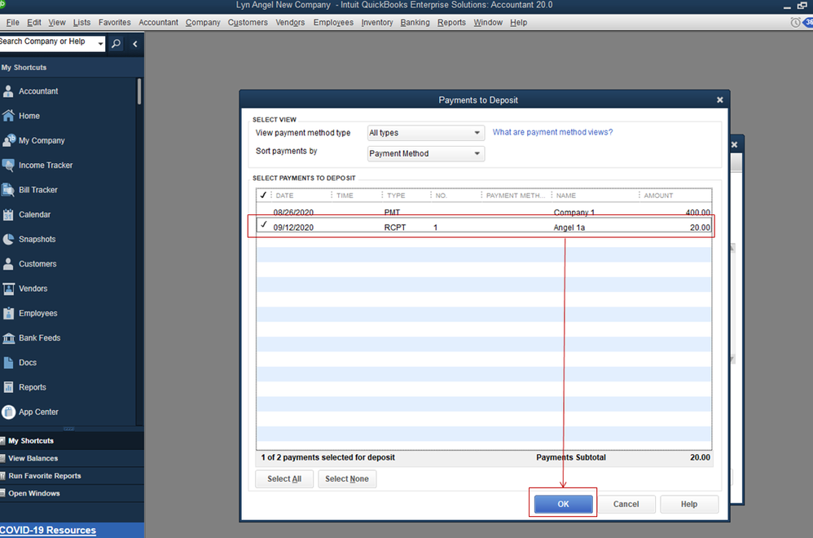The image size is (813, 538).
Task: Open the Reports menu
Action: pyautogui.click(x=451, y=22)
